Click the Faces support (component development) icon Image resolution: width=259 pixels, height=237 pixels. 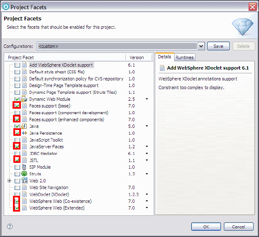pyautogui.click(x=24, y=112)
